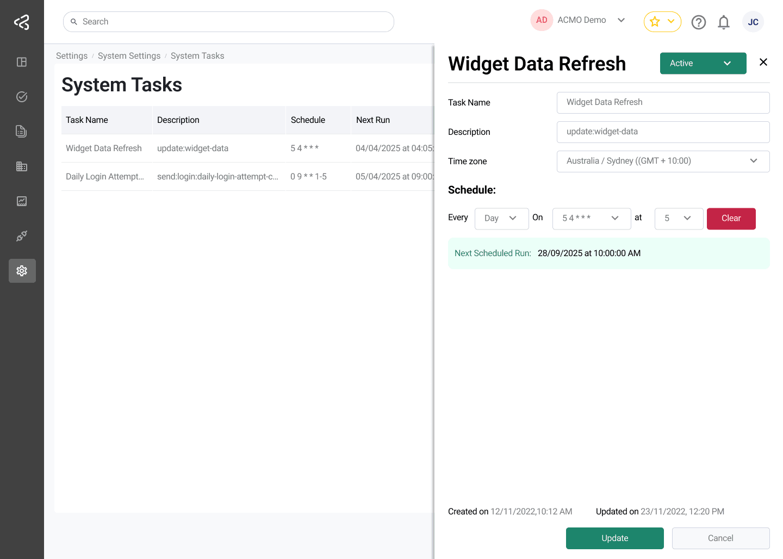Open the Time zone dropdown
This screenshot has width=783, height=559.
point(663,161)
